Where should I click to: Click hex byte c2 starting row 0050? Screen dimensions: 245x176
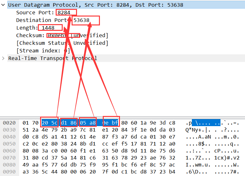[x=26, y=144]
